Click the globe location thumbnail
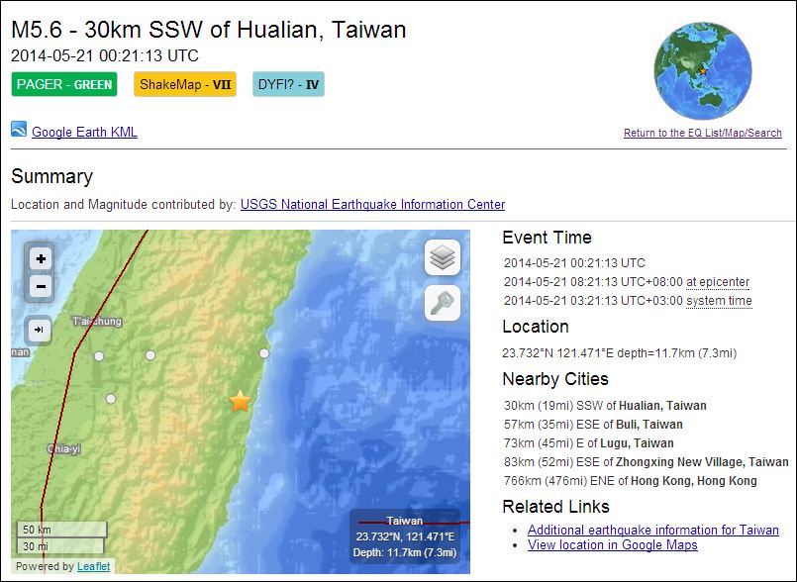 702,71
